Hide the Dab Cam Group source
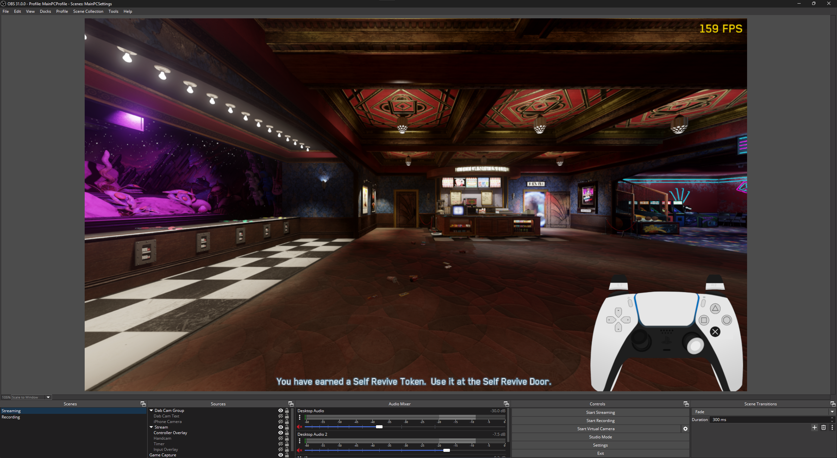The height and width of the screenshot is (458, 837). [281, 411]
